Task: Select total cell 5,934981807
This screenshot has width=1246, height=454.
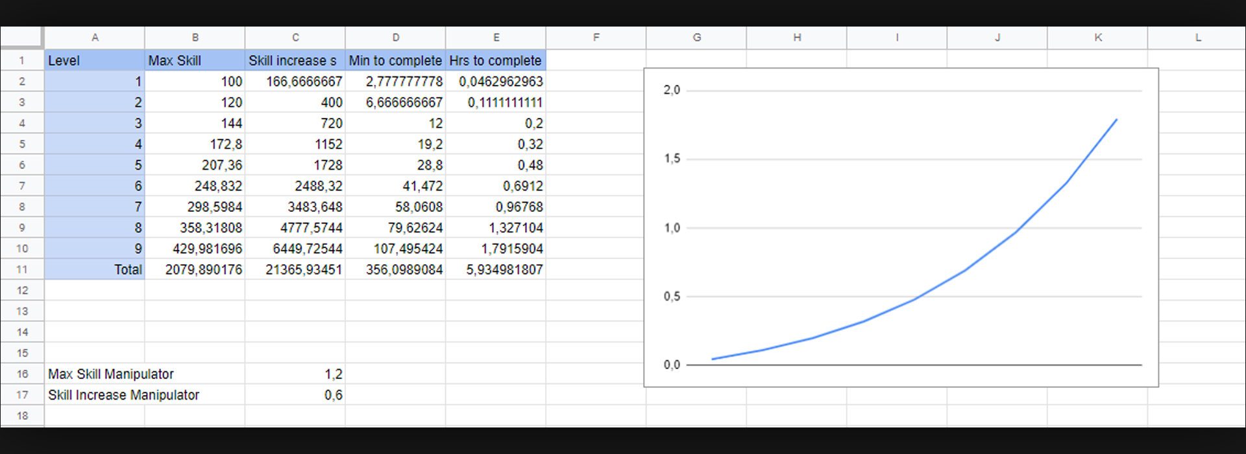Action: click(496, 269)
